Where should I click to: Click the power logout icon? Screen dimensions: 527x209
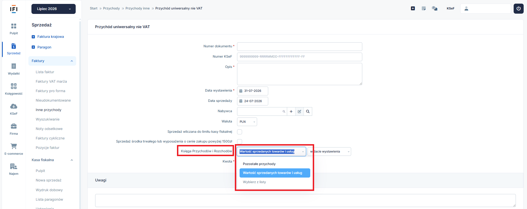point(519,9)
